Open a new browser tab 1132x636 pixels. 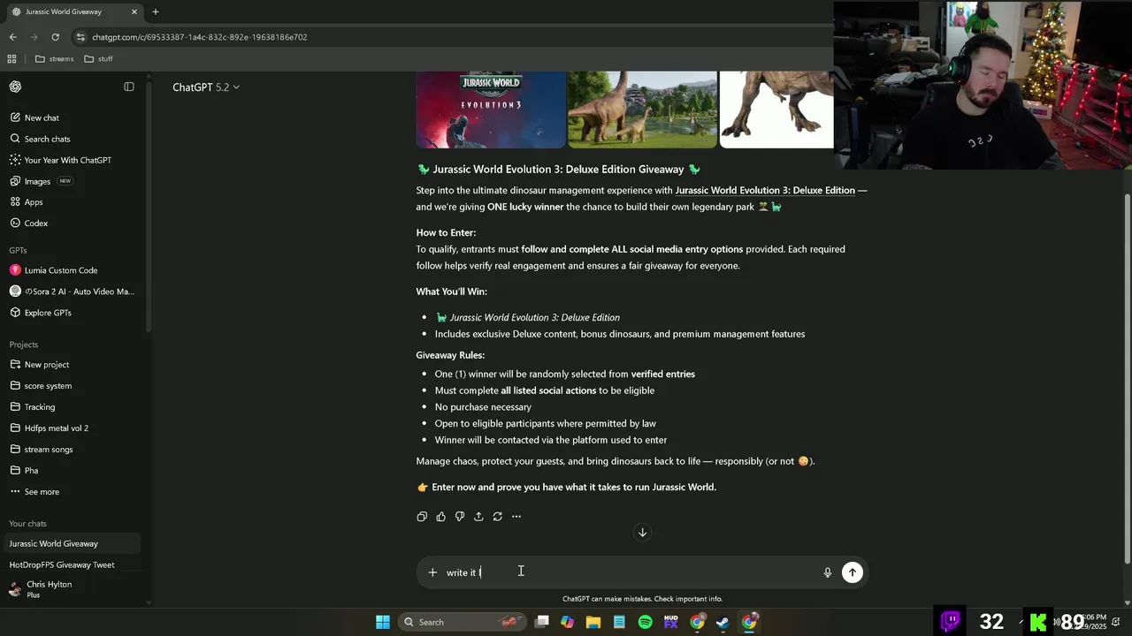coord(156,11)
